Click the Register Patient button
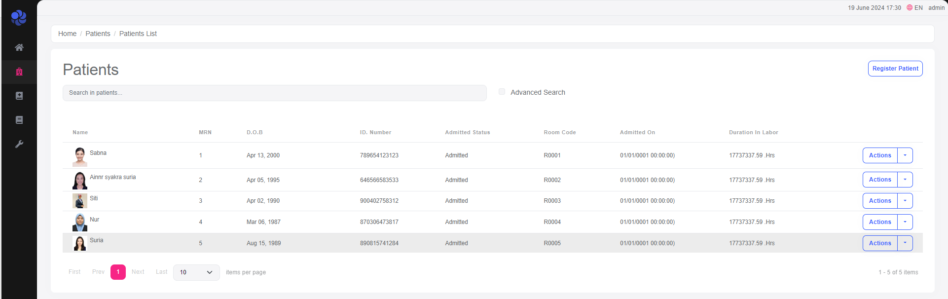 click(895, 69)
